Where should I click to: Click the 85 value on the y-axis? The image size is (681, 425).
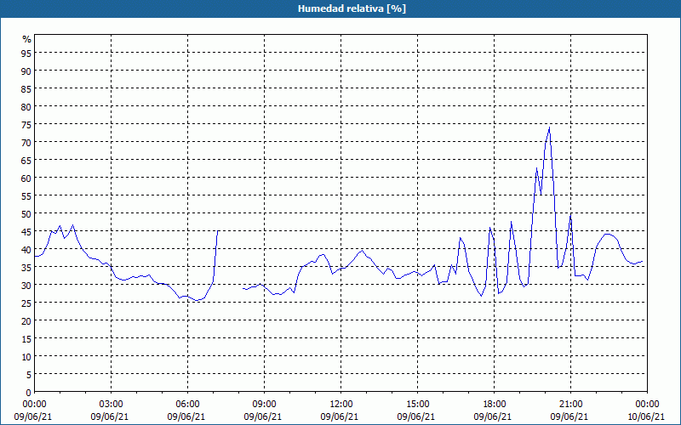point(26,88)
